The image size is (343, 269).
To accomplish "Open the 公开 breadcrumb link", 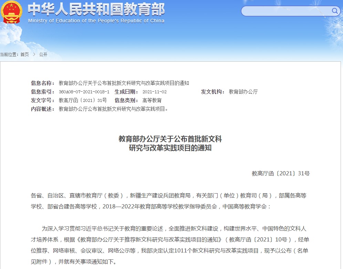I will click(x=43, y=54).
